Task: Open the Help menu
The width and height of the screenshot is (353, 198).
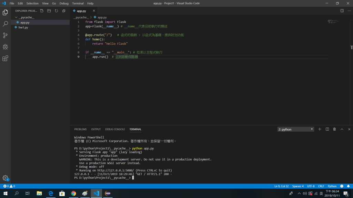Action: click(90, 3)
